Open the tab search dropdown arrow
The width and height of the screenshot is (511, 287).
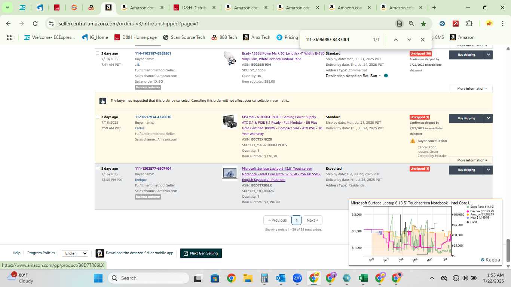pyautogui.click(x=7, y=7)
